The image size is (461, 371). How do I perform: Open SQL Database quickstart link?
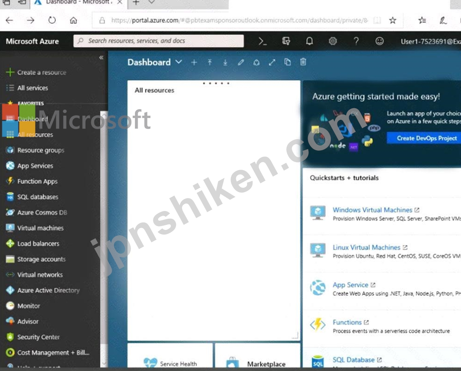click(353, 360)
